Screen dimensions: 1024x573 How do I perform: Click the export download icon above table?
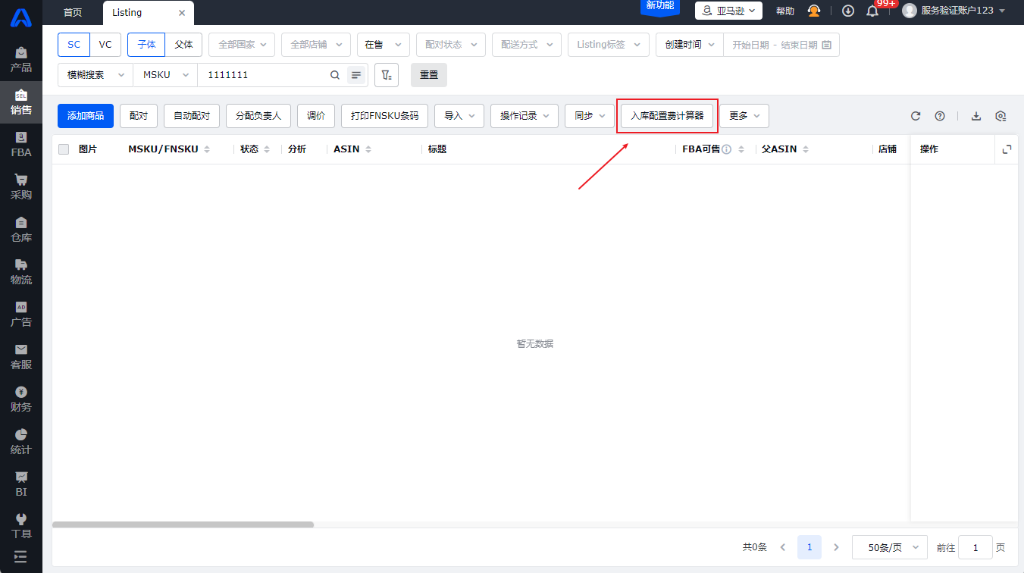click(x=976, y=116)
